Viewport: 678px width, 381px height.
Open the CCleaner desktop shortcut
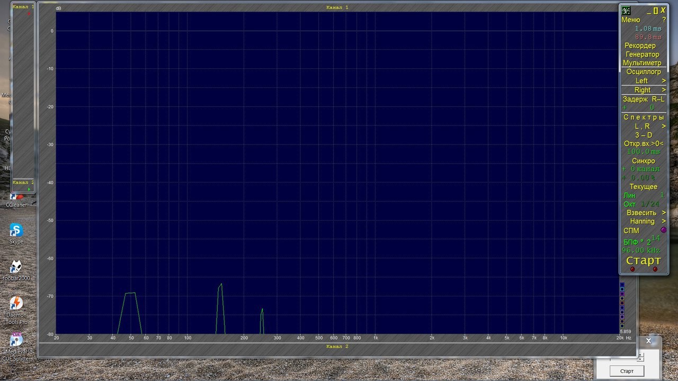pos(16,201)
